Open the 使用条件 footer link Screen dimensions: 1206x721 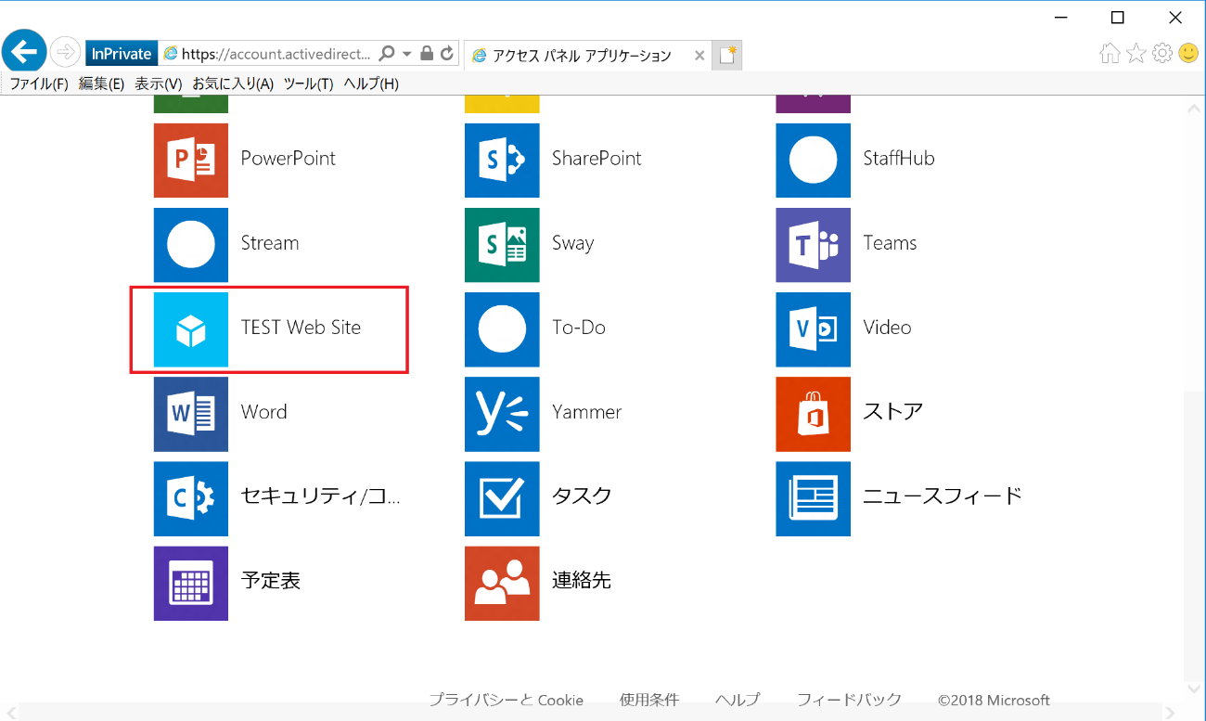[x=649, y=700]
